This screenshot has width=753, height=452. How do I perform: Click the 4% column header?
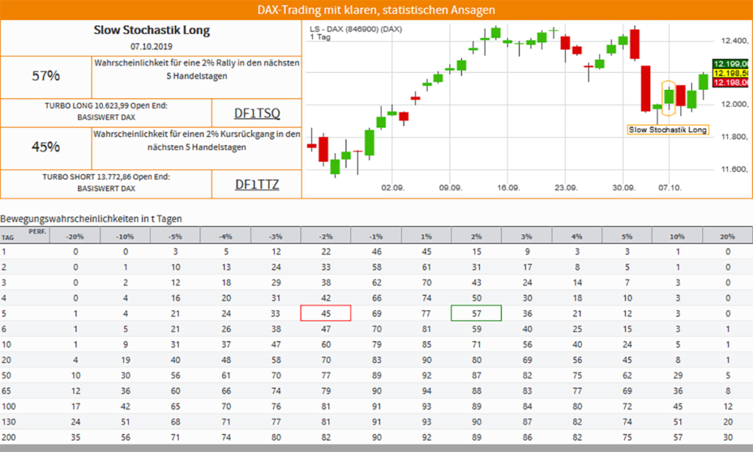pyautogui.click(x=577, y=236)
